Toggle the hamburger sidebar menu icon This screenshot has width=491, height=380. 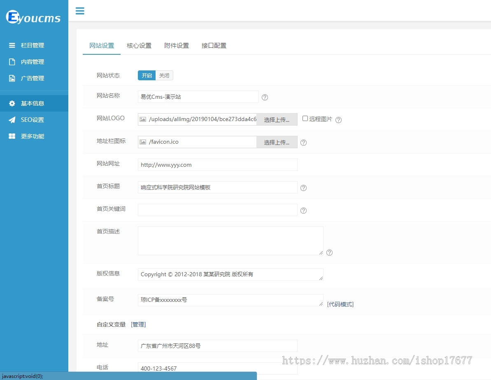80,11
